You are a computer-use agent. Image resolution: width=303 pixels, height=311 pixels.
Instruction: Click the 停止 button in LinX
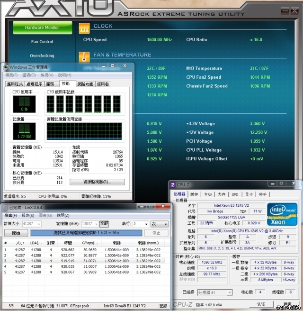[x=156, y=233]
